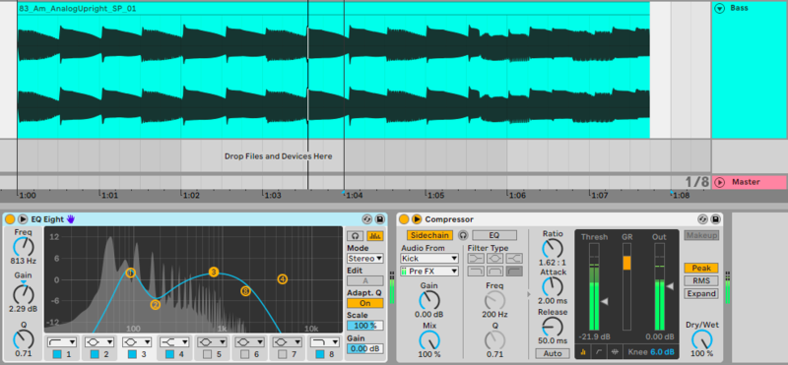Click the Master track play button
788x365 pixels.
point(720,182)
